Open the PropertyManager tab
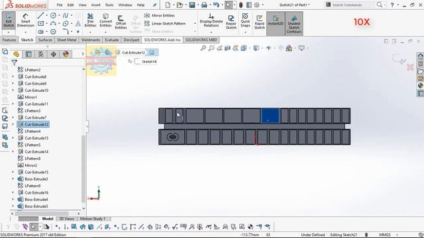Image resolution: width=424 pixels, height=238 pixels. pos(28,54)
